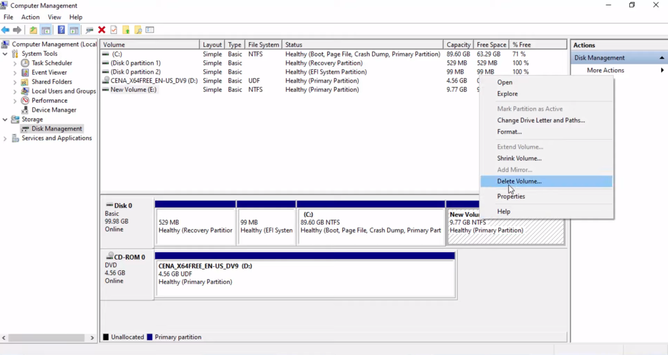Open the Action menu
Image resolution: width=668 pixels, height=355 pixels.
tap(30, 17)
